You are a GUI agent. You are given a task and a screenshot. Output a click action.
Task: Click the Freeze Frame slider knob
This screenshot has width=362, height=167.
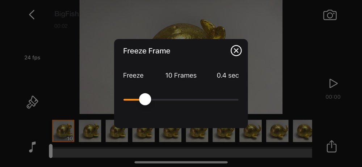[145, 99]
